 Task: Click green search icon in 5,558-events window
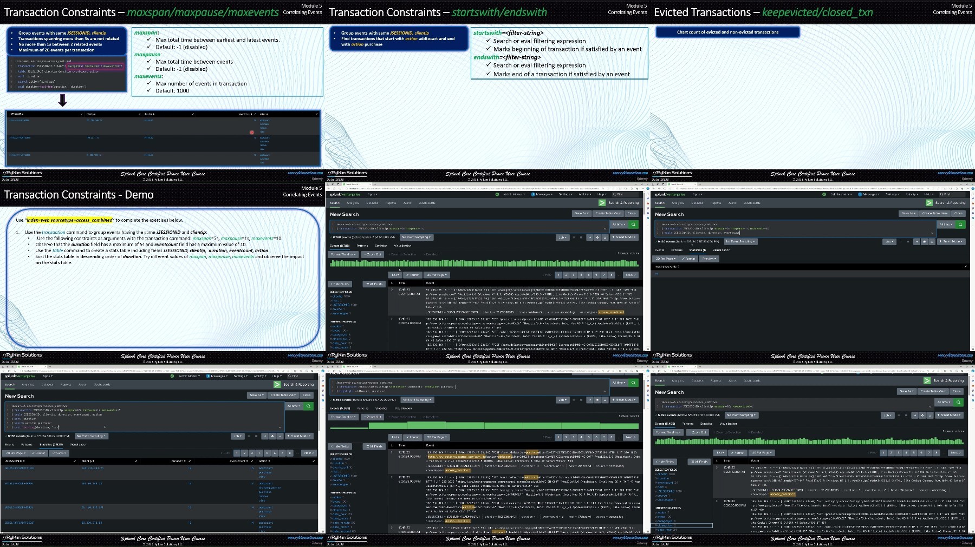[633, 383]
